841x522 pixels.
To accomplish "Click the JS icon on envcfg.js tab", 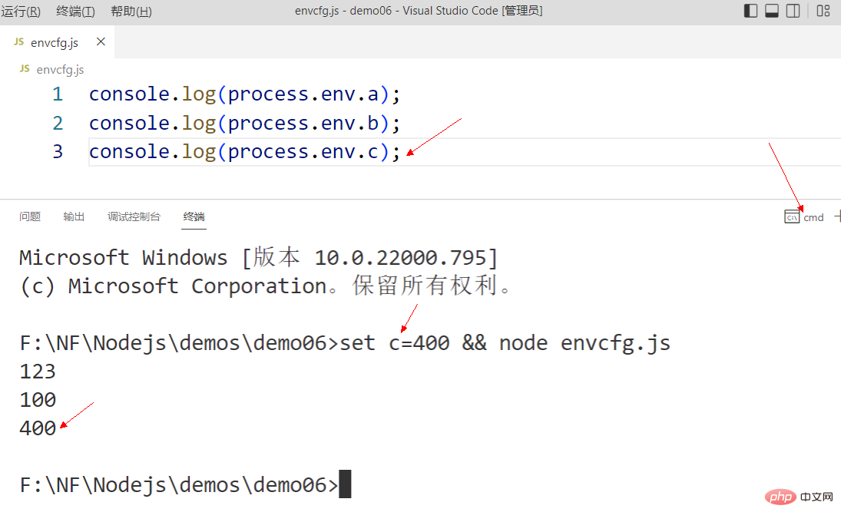I will (x=19, y=42).
